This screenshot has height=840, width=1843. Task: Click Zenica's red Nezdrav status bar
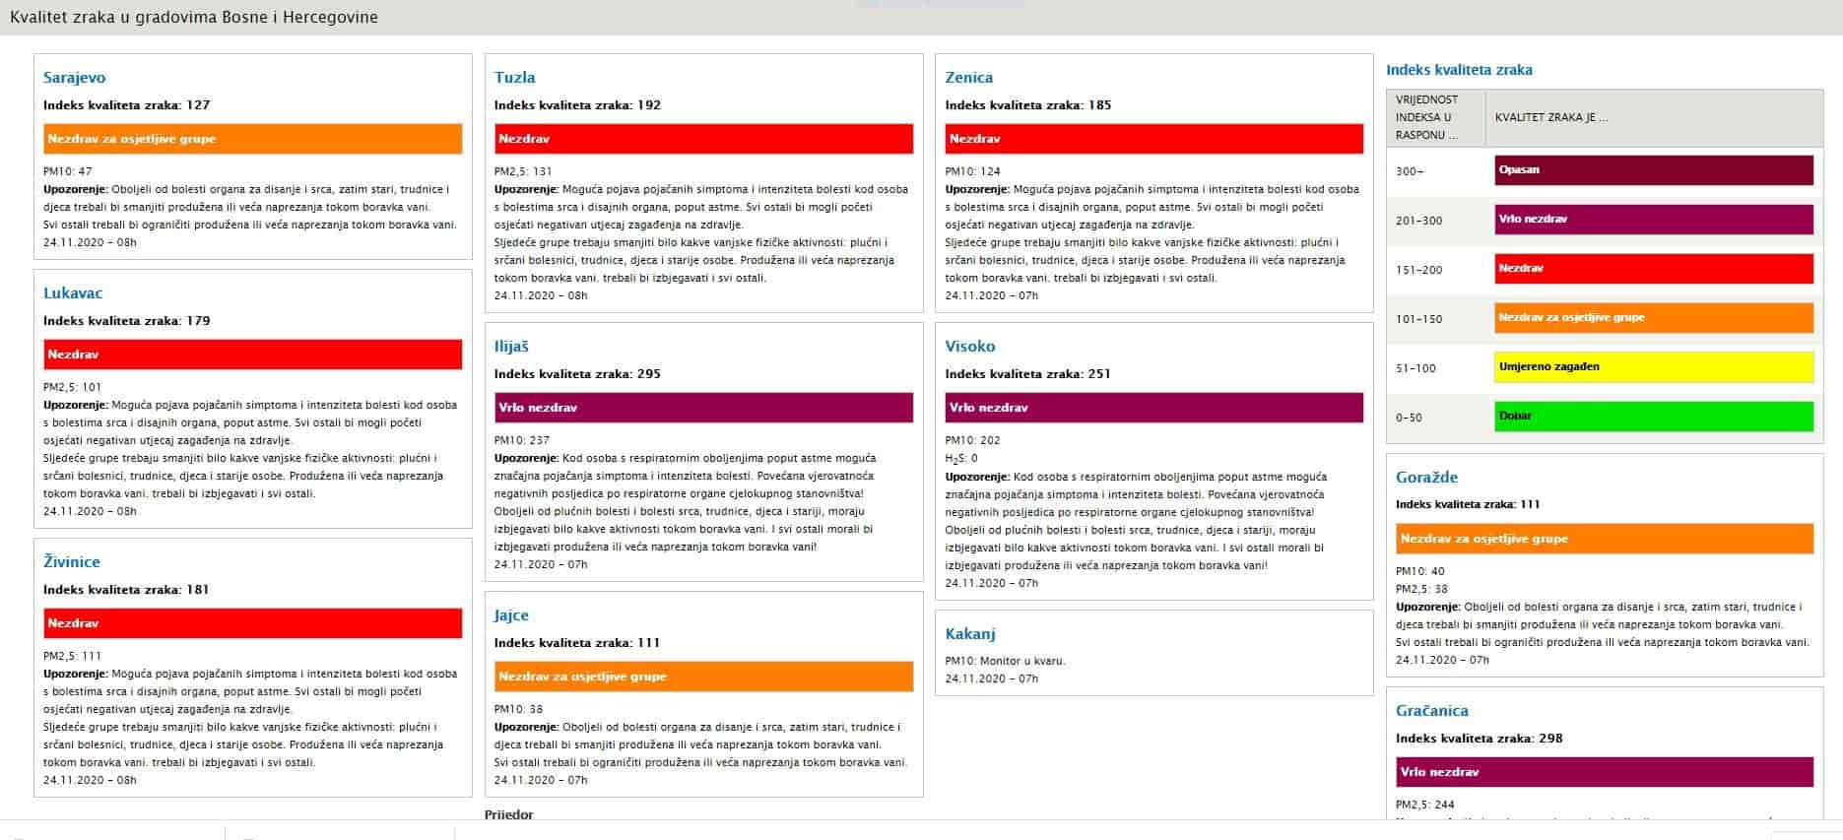pyautogui.click(x=1153, y=139)
